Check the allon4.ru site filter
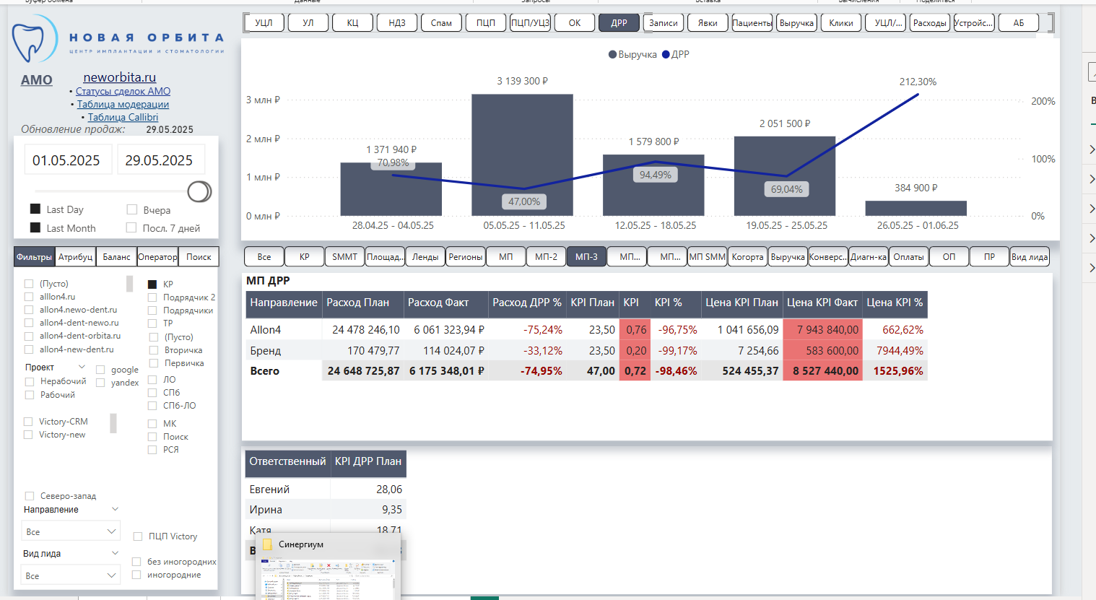 click(x=29, y=297)
